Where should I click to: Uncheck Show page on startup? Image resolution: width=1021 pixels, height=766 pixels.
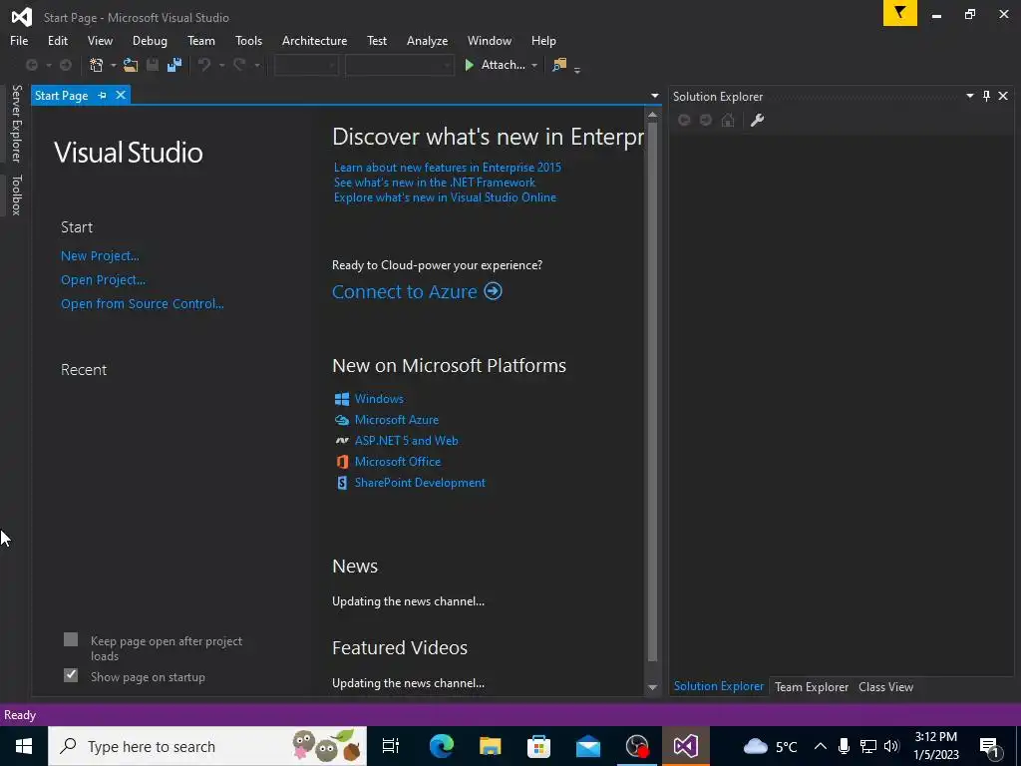(71, 675)
